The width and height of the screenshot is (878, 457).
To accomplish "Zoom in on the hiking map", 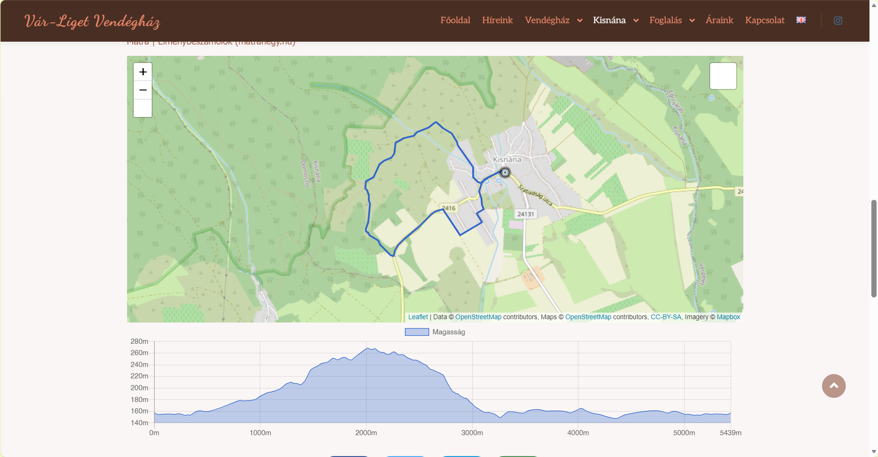I will pyautogui.click(x=143, y=72).
